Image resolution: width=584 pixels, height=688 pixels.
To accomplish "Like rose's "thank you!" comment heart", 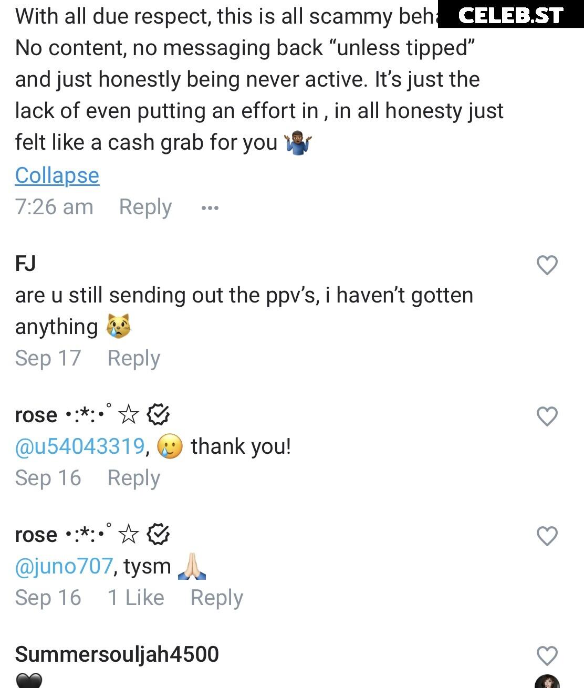I will [547, 416].
